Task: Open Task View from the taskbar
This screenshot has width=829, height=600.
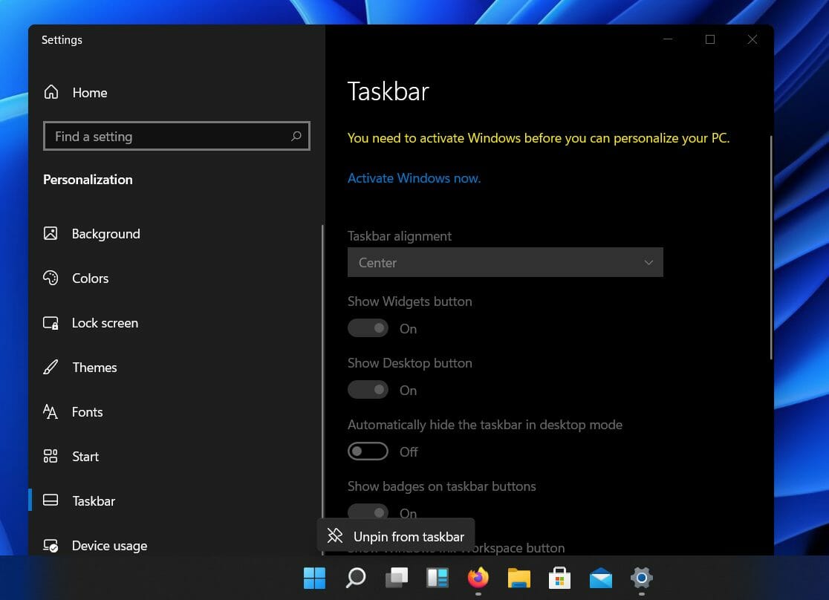Action: click(397, 578)
